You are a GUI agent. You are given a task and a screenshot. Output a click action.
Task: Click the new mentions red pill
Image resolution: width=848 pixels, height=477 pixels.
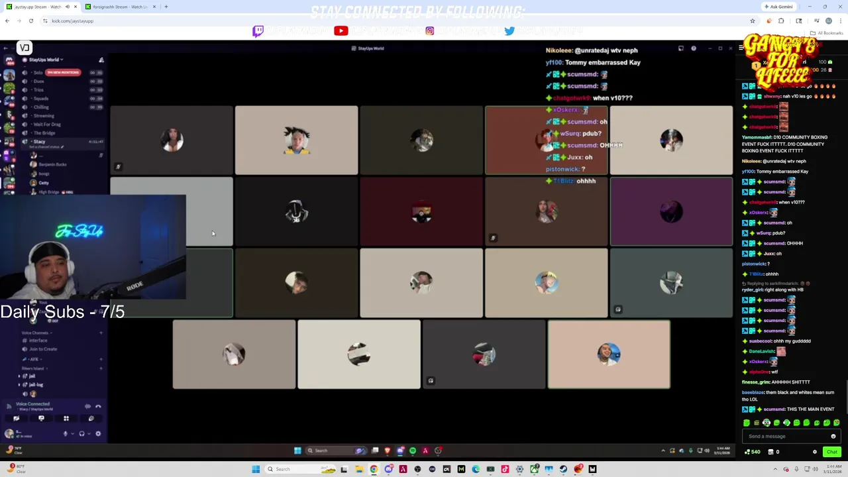(x=63, y=72)
